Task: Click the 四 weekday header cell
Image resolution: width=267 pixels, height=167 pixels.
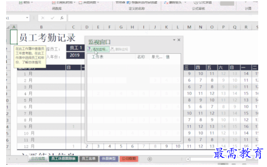Action: click(200, 68)
